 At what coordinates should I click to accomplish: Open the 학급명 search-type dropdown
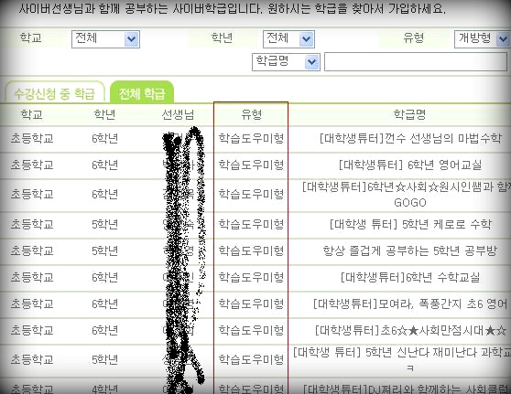pos(286,62)
